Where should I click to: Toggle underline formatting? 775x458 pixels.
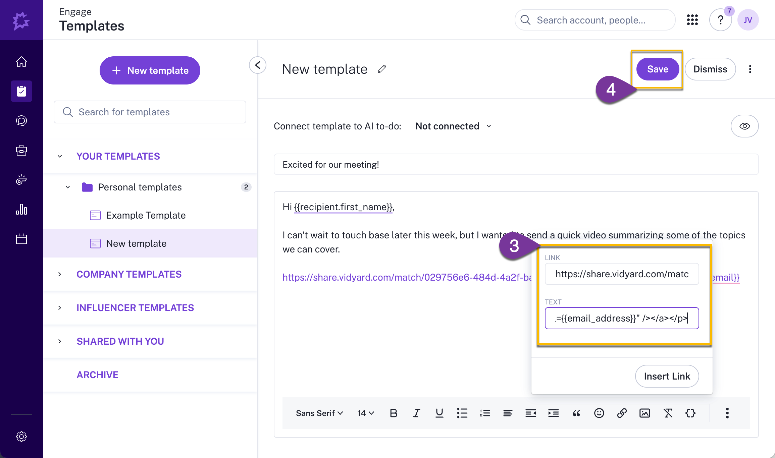pyautogui.click(x=439, y=413)
